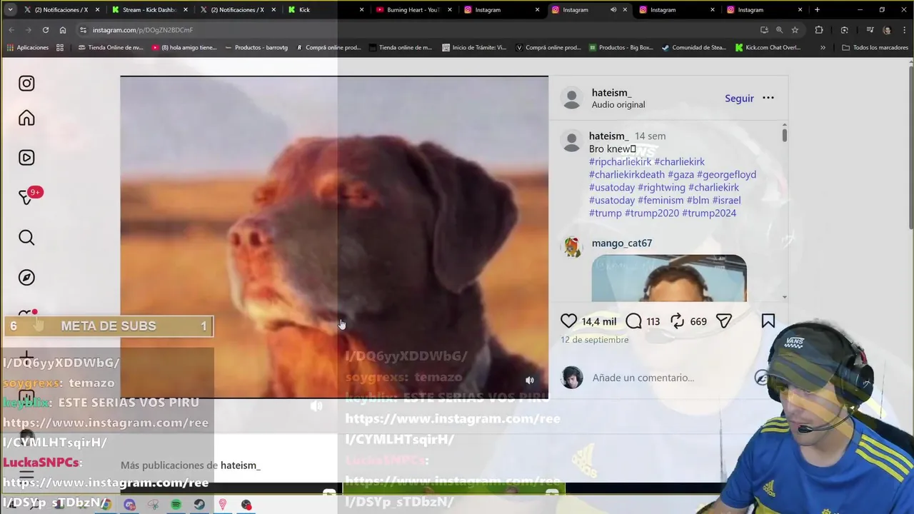Switch to first X Notificaciones tab

coord(61,10)
